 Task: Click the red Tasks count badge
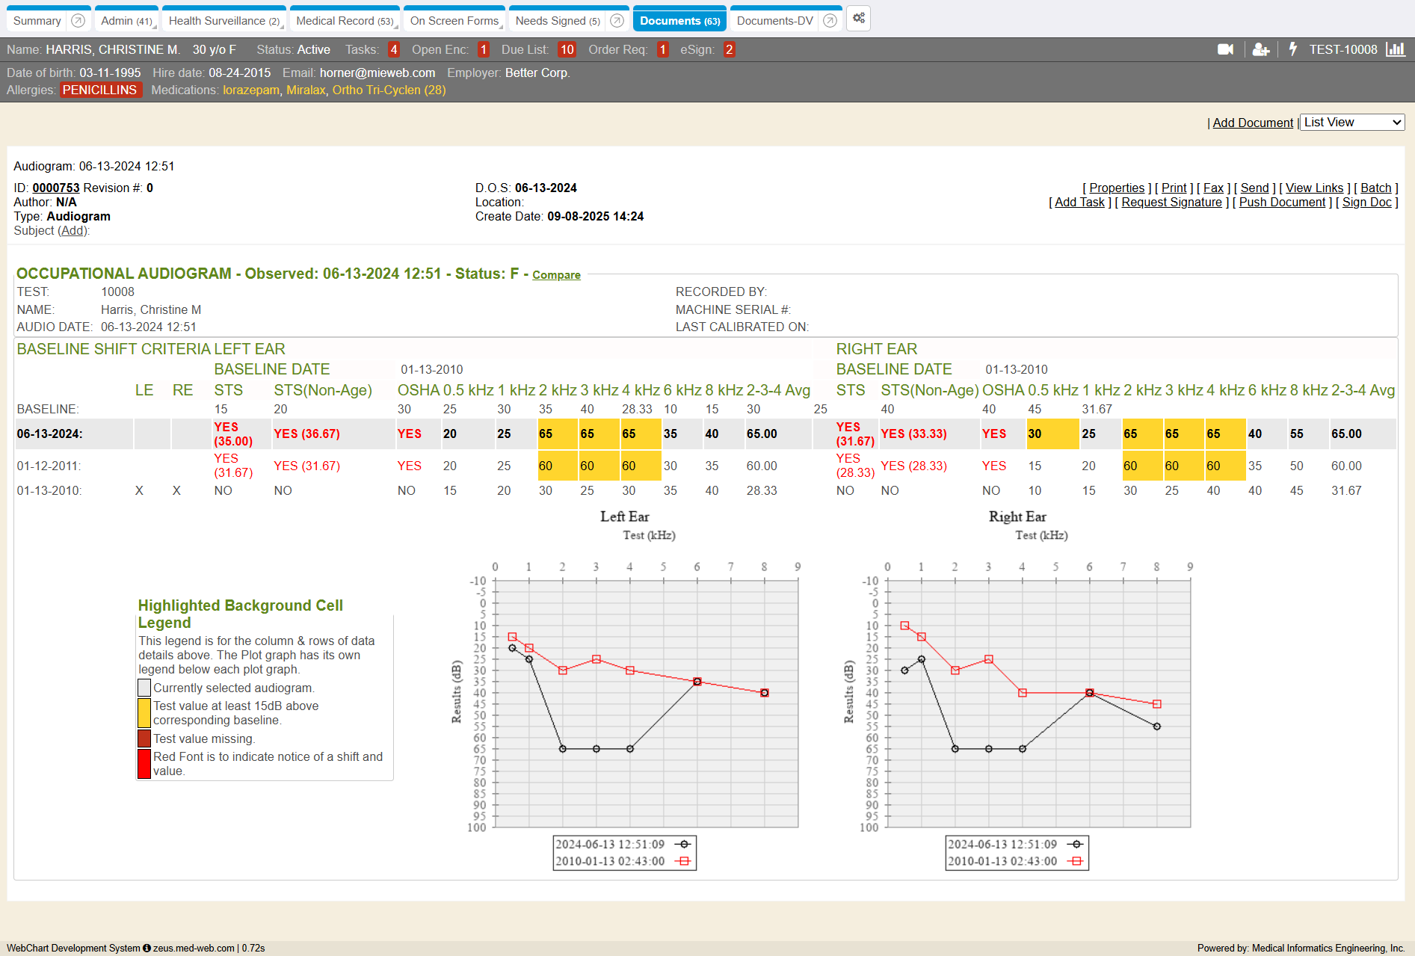[x=394, y=50]
